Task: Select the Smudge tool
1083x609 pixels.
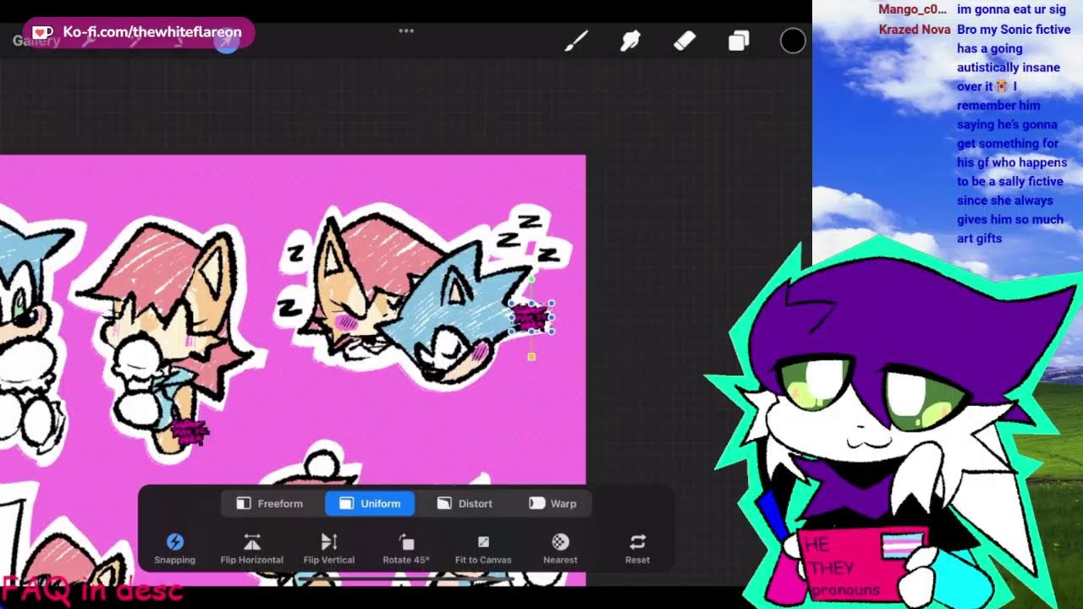Action: tap(630, 41)
